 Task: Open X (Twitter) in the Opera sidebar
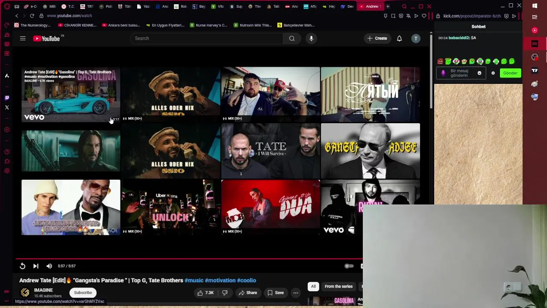7,107
